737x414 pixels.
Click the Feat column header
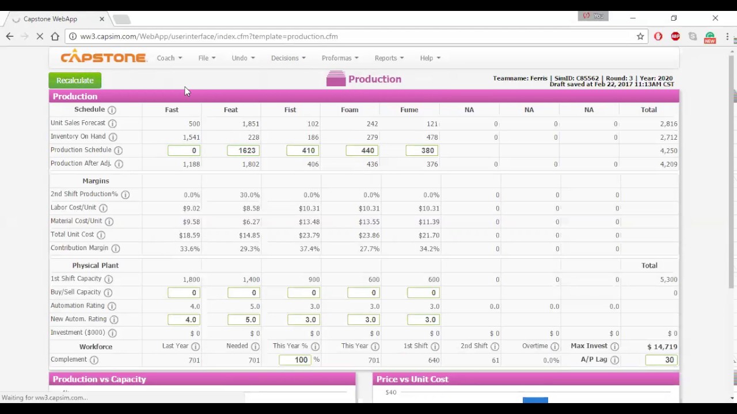pos(231,110)
